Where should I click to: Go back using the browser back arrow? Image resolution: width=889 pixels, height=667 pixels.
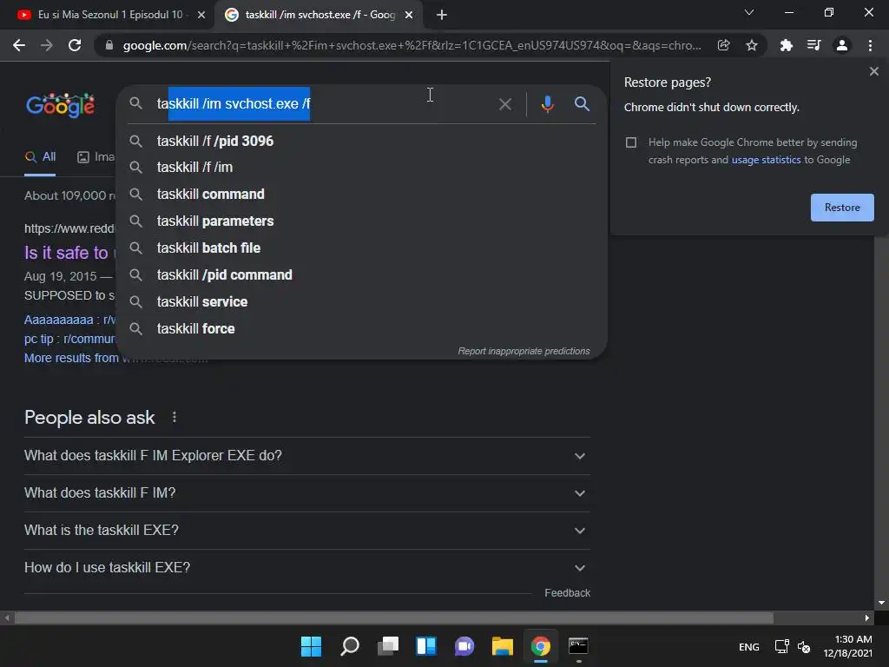click(x=19, y=45)
